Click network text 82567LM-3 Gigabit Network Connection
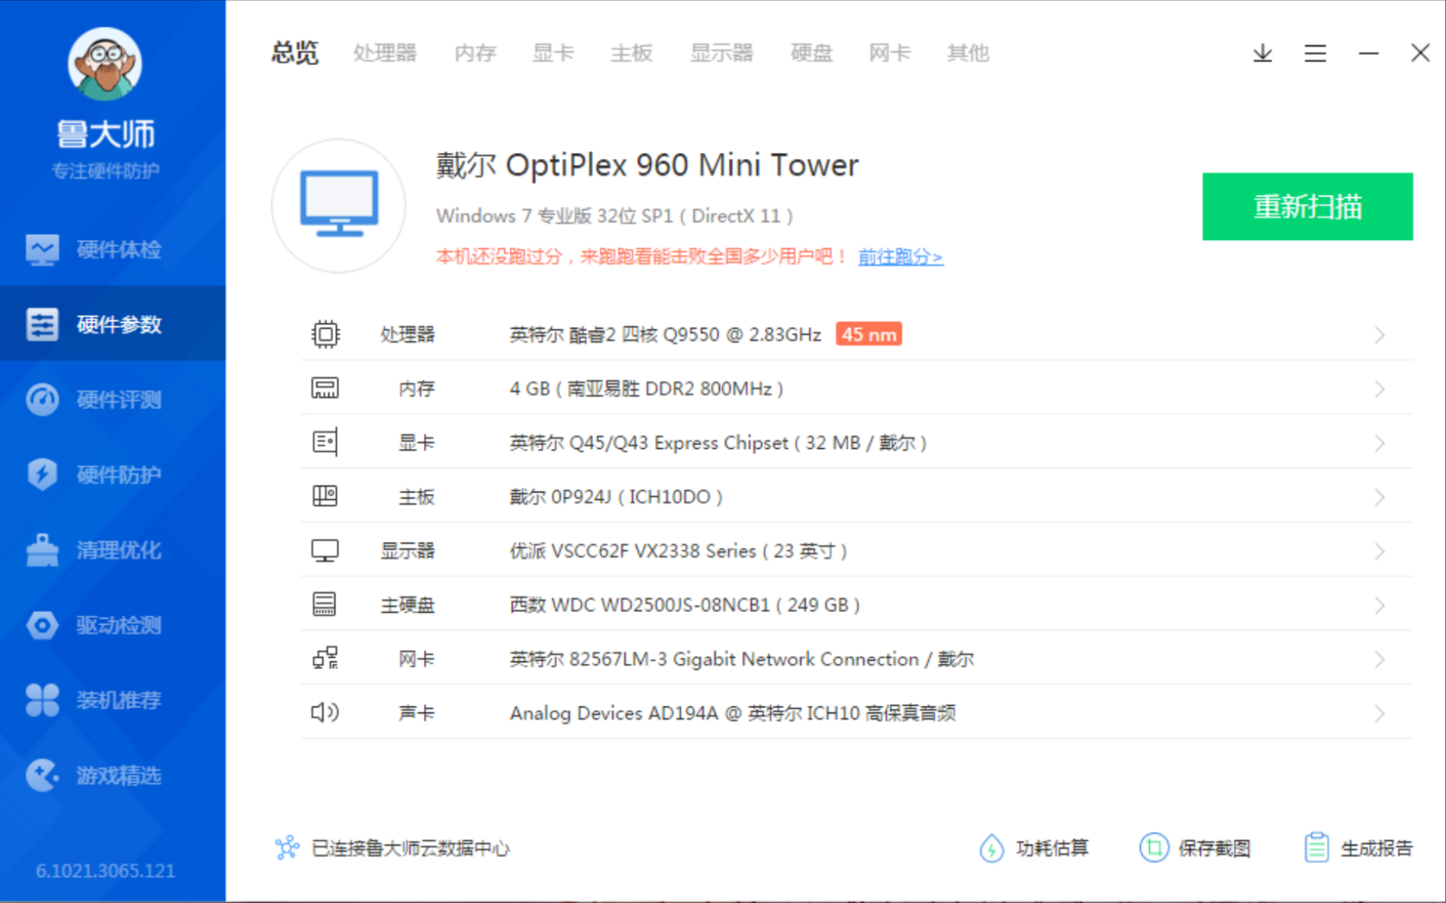This screenshot has width=1446, height=903. point(743,659)
